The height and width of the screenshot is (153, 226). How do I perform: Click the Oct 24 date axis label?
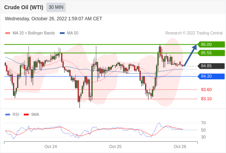[x=51, y=146]
